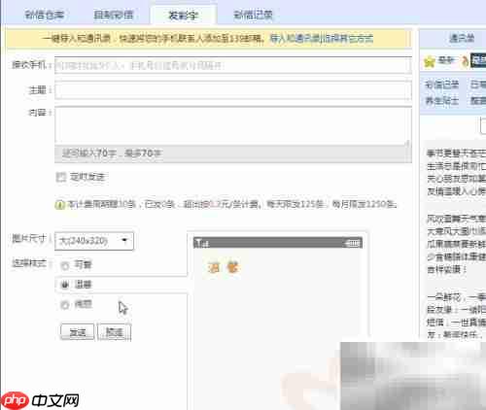This screenshot has width=486, height=410.
Task: Focus the 接收手机 recipient number field
Action: [233, 66]
